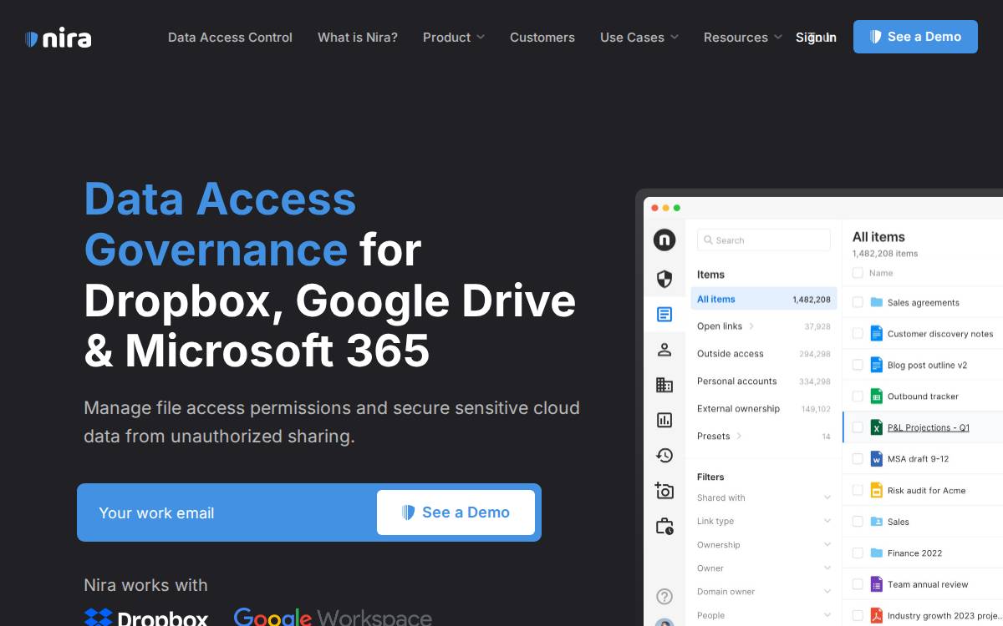Open the shield security icon in sidebar
The height and width of the screenshot is (626, 1003).
coord(664,279)
